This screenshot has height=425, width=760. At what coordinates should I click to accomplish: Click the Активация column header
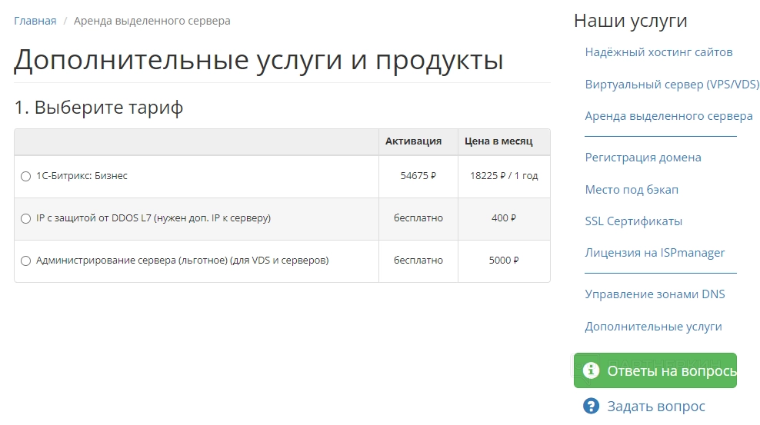coord(414,141)
